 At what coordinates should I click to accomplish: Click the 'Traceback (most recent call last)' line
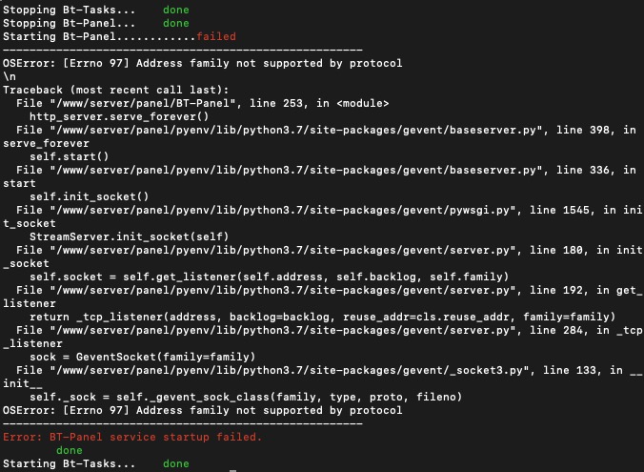[116, 90]
